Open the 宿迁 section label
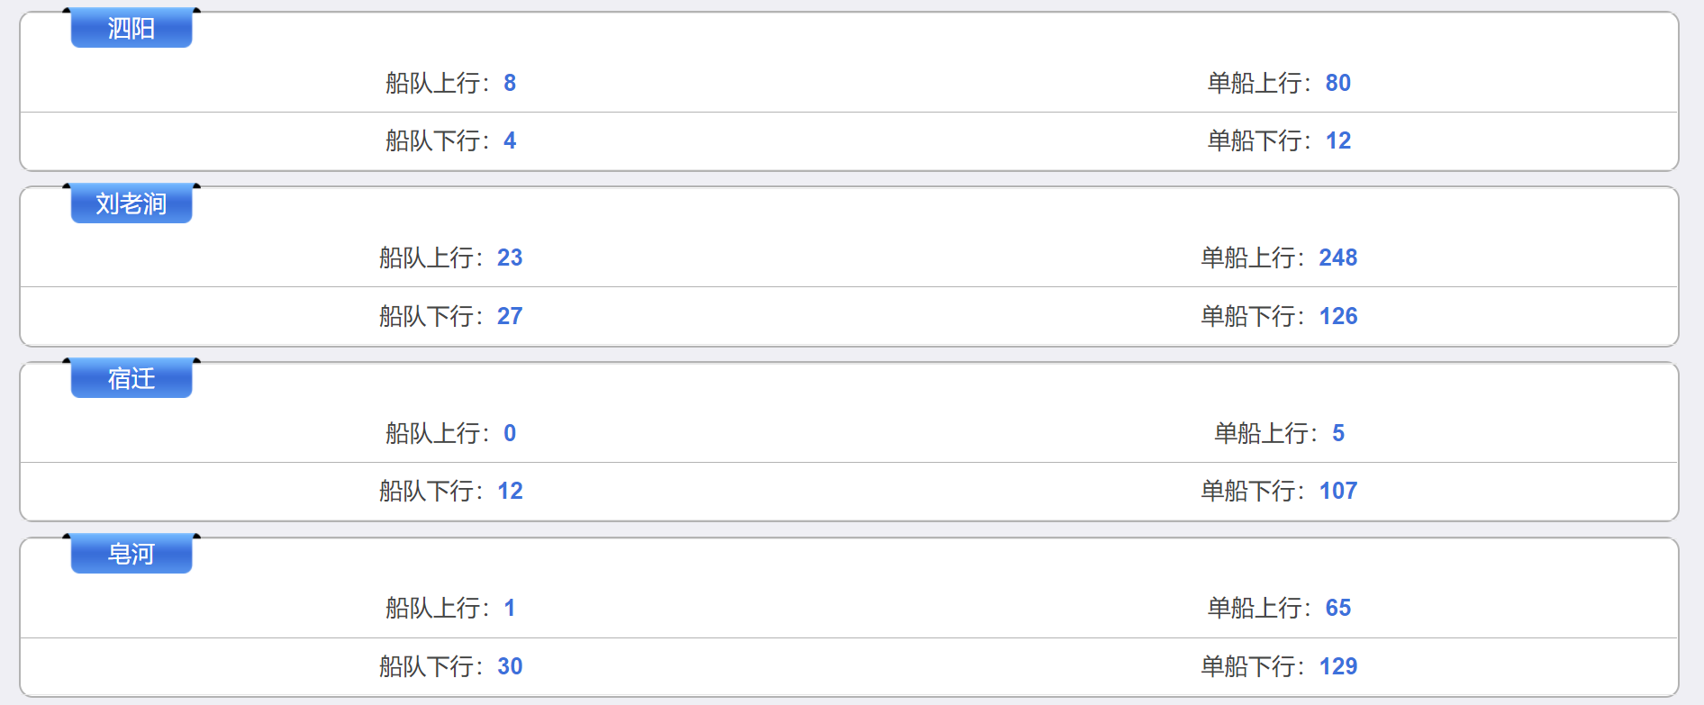1704x705 pixels. [x=131, y=378]
